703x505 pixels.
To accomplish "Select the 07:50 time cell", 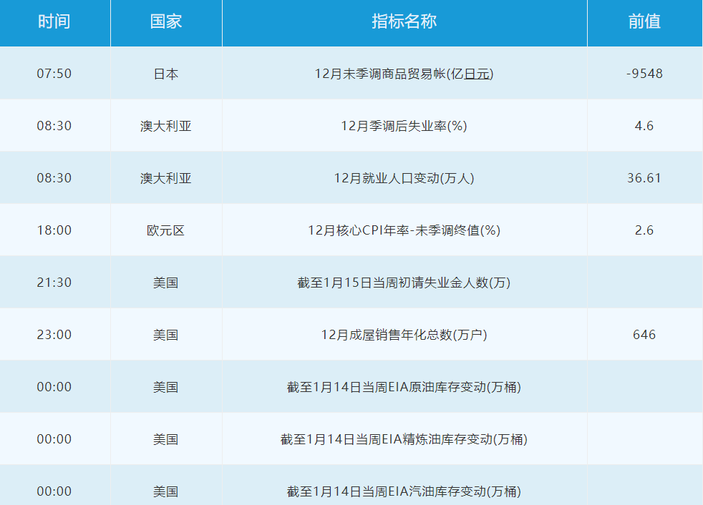I will pos(54,74).
